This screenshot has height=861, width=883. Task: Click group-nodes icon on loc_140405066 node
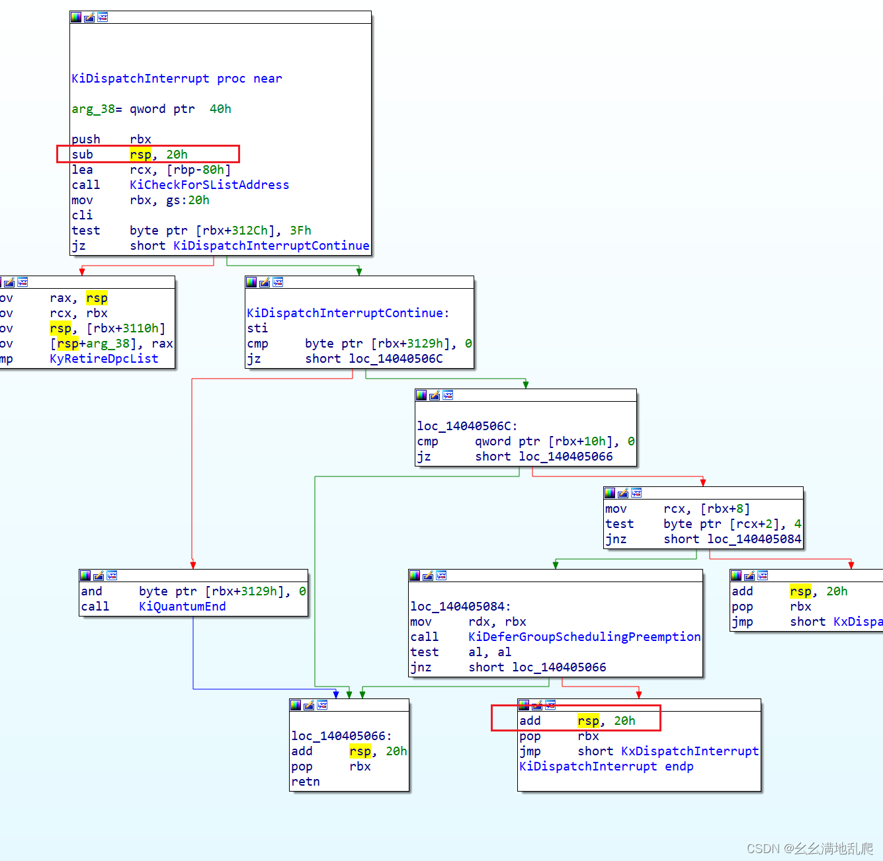tap(322, 705)
